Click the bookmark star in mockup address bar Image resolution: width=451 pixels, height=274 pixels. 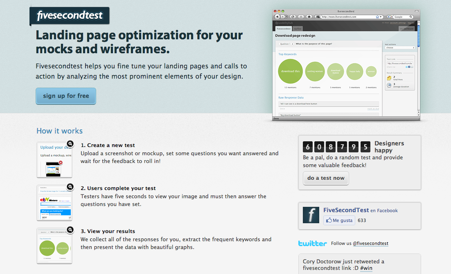coord(377,17)
